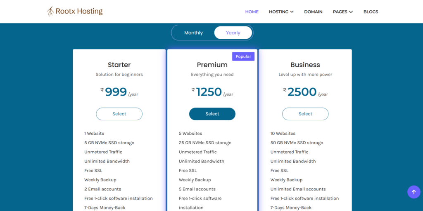This screenshot has height=211, width=423.
Task: Open the DOMAIN menu item
Action: tap(313, 12)
